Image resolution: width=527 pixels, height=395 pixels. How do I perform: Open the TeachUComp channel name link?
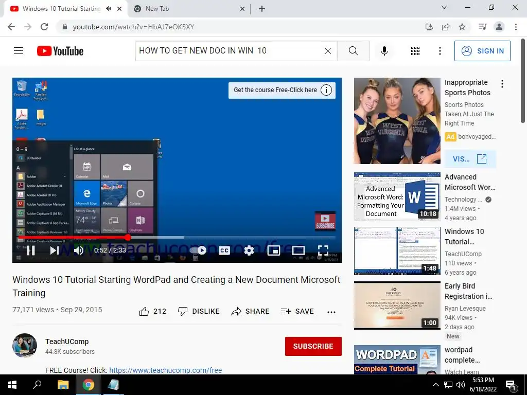[x=67, y=342]
